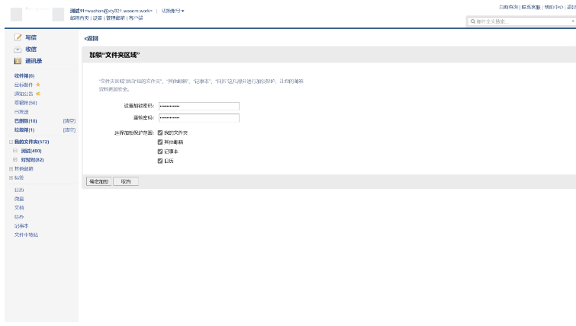Open the 通讯录 address book icon
Image resolution: width=576 pixels, height=326 pixels.
(x=18, y=60)
